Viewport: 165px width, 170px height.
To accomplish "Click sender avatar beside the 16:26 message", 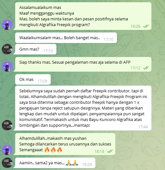I will [x=7, y=25].
